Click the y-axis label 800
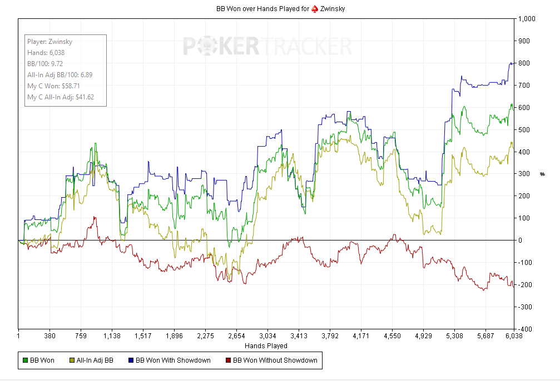Screen dimensions: 560x381 pyautogui.click(x=524, y=63)
